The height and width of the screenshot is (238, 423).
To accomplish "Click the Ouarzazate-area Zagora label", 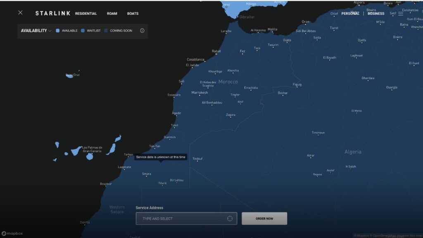I will click(x=231, y=115).
